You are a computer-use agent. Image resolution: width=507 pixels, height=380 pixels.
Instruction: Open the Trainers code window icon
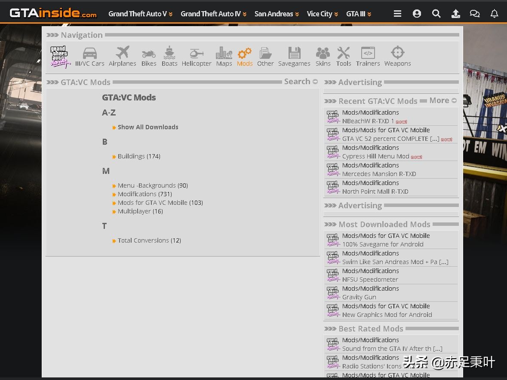click(368, 54)
